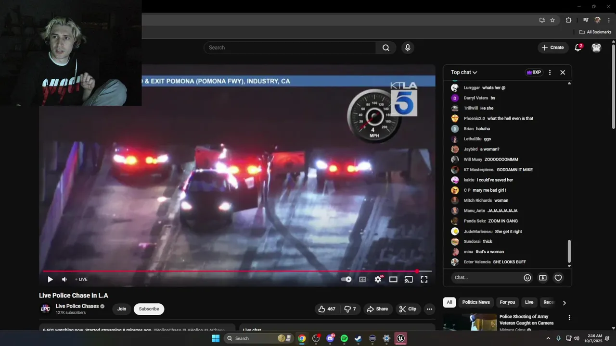Start voice search with microphone icon
Viewport: 616px width, 346px height.
coord(408,48)
